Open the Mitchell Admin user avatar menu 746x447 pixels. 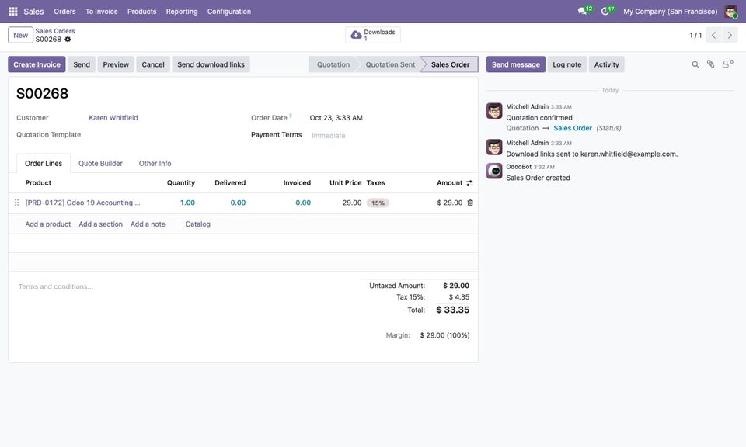[x=730, y=12]
